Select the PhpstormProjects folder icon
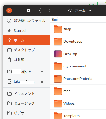This screenshot has height=119, width=106. (x=58, y=79)
